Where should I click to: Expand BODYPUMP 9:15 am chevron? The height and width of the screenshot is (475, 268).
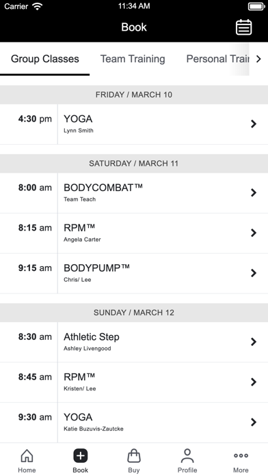(x=254, y=273)
